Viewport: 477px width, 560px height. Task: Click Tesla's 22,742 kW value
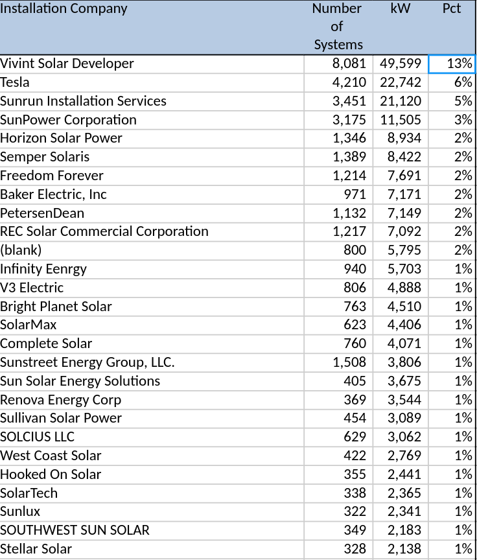point(401,83)
